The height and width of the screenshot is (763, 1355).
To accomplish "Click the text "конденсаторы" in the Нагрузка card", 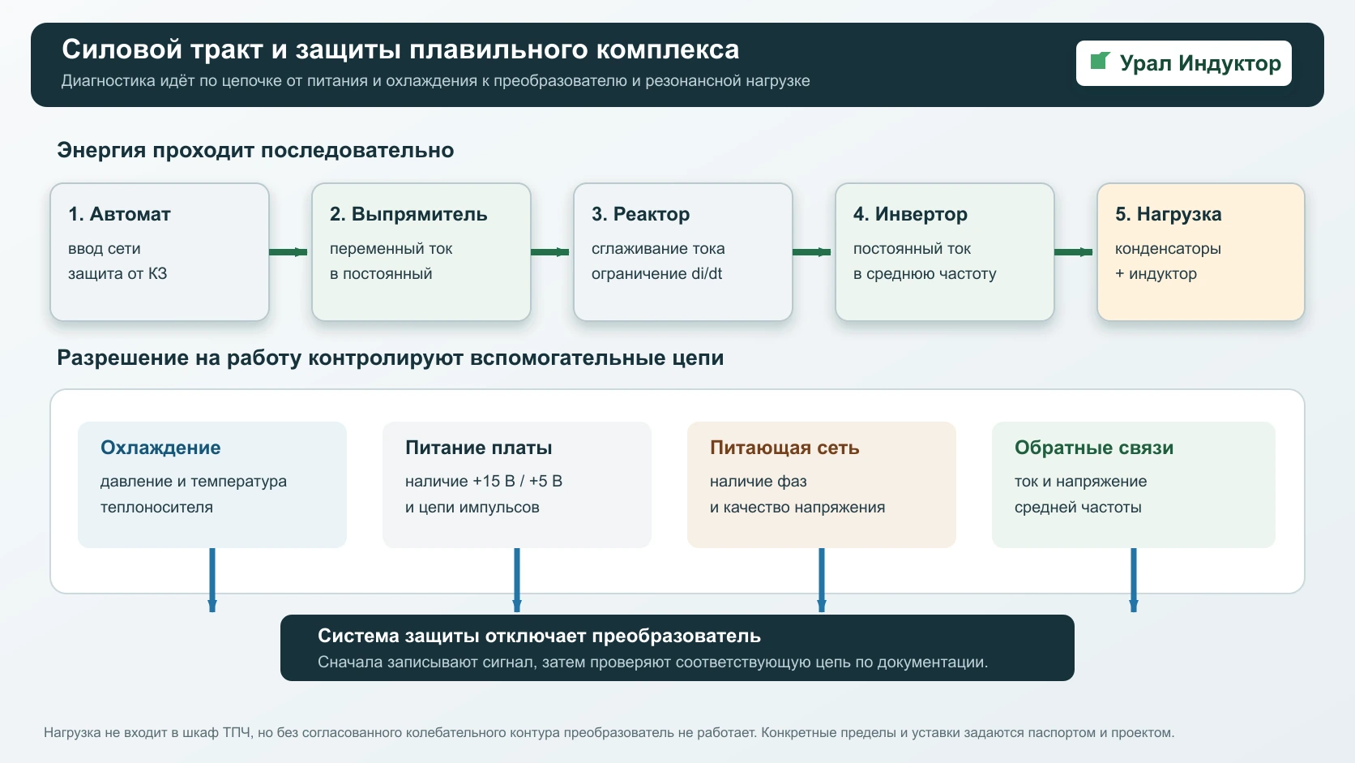I will (1168, 249).
